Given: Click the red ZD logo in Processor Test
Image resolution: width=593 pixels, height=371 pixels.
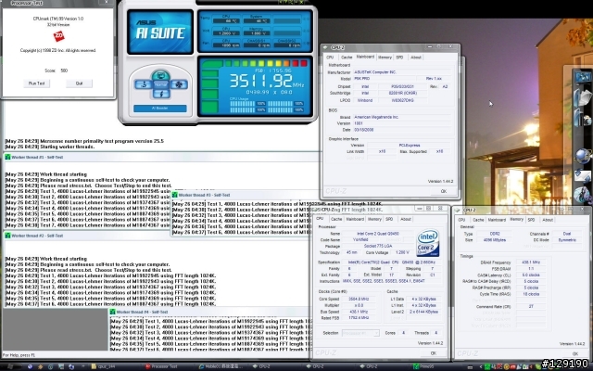Looking at the screenshot, I should (58, 36).
